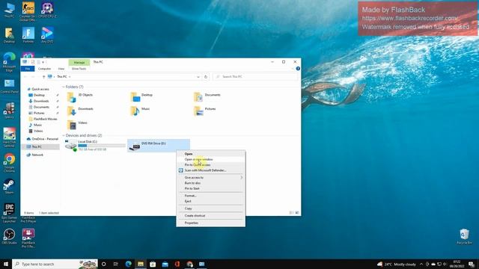Open the Control Panel desktop icon
Screen dimensions: 479x269
9,86
